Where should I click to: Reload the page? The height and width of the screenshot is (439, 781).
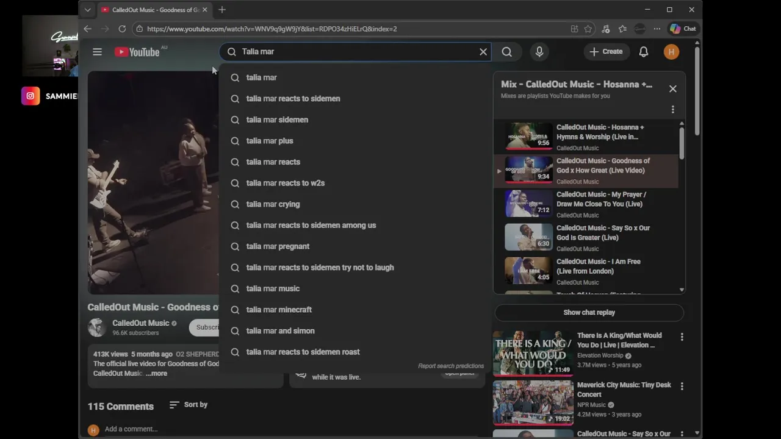122,29
